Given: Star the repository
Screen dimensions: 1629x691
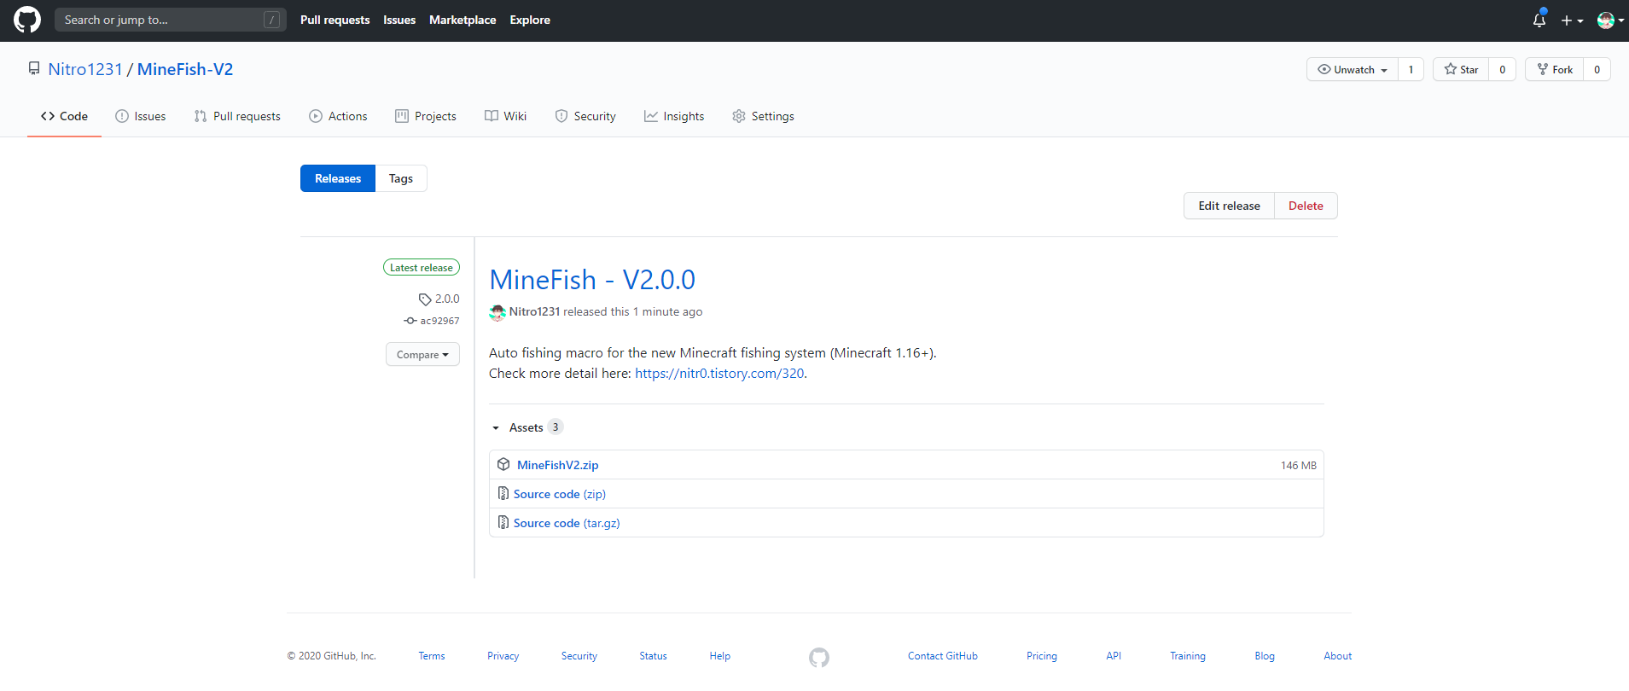Looking at the screenshot, I should (1461, 69).
